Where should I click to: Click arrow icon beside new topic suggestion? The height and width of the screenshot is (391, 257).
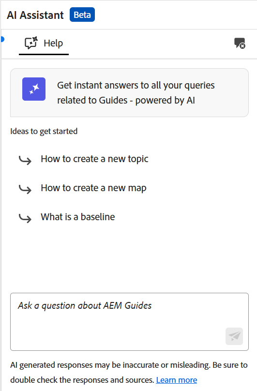pyautogui.click(x=25, y=160)
